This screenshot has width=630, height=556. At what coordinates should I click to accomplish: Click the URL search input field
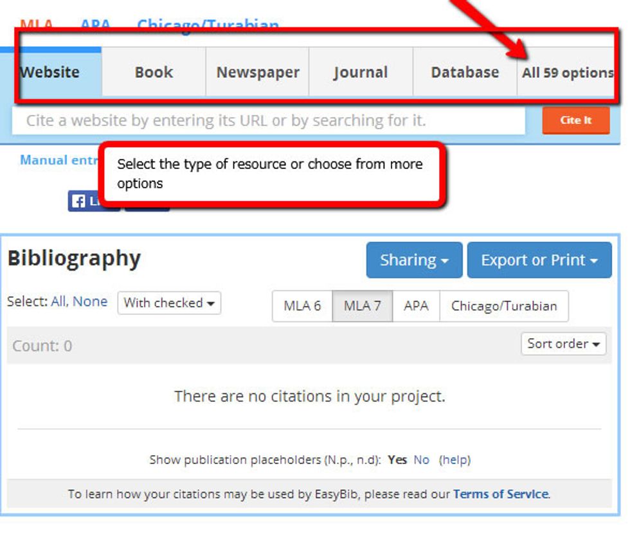pyautogui.click(x=269, y=121)
